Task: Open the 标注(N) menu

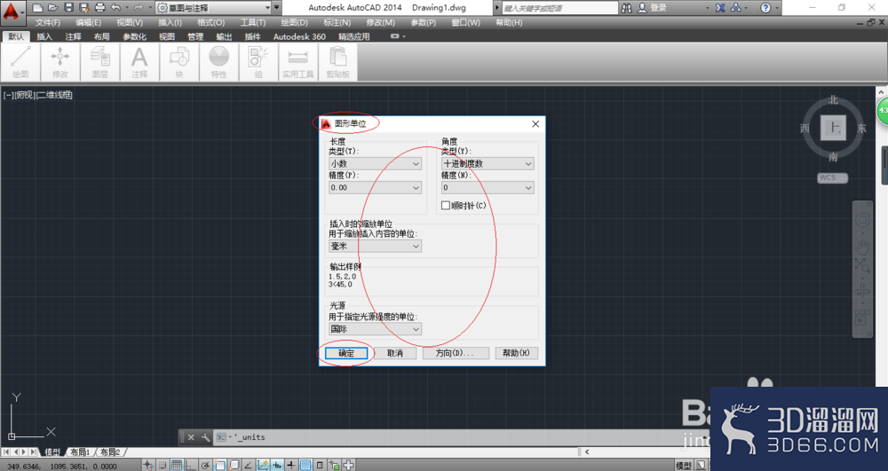Action: click(x=337, y=22)
